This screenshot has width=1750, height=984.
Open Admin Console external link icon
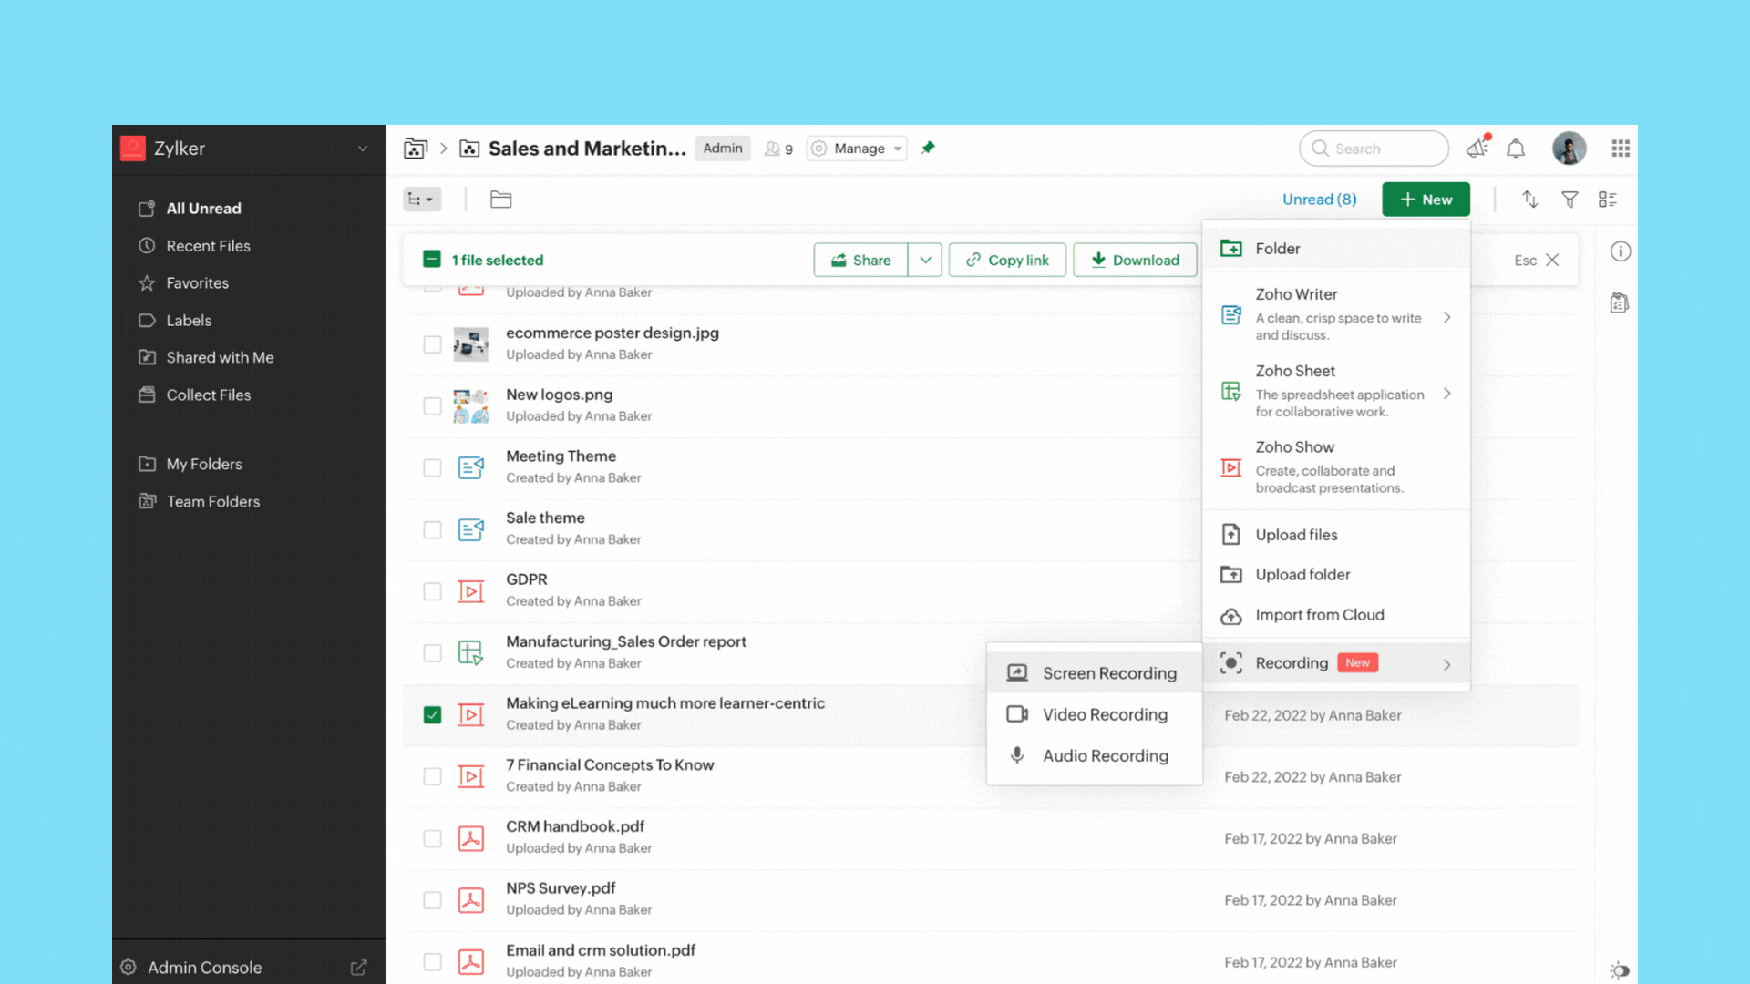[x=359, y=968]
